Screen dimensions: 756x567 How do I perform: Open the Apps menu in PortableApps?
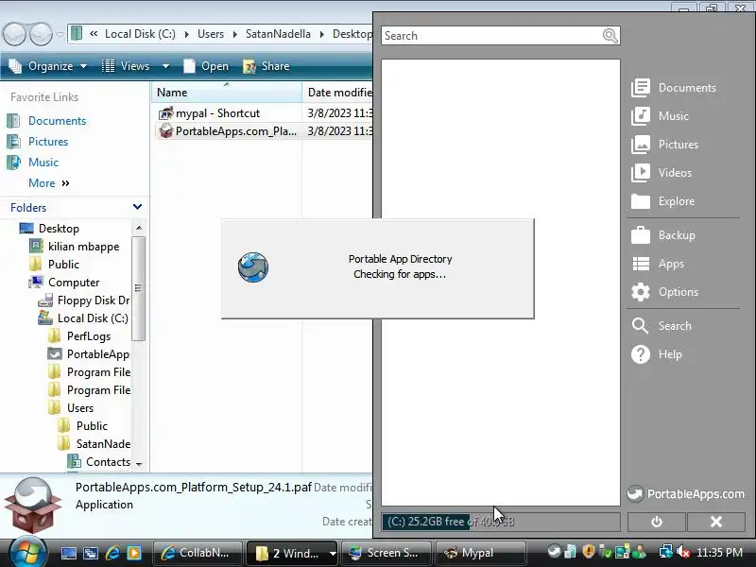pos(658,264)
